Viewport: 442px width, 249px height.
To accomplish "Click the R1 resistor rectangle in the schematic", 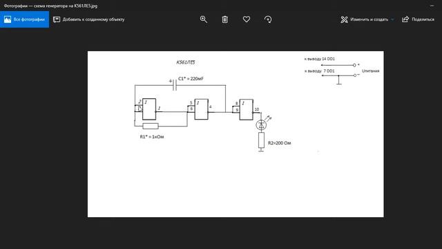I will click(151, 126).
